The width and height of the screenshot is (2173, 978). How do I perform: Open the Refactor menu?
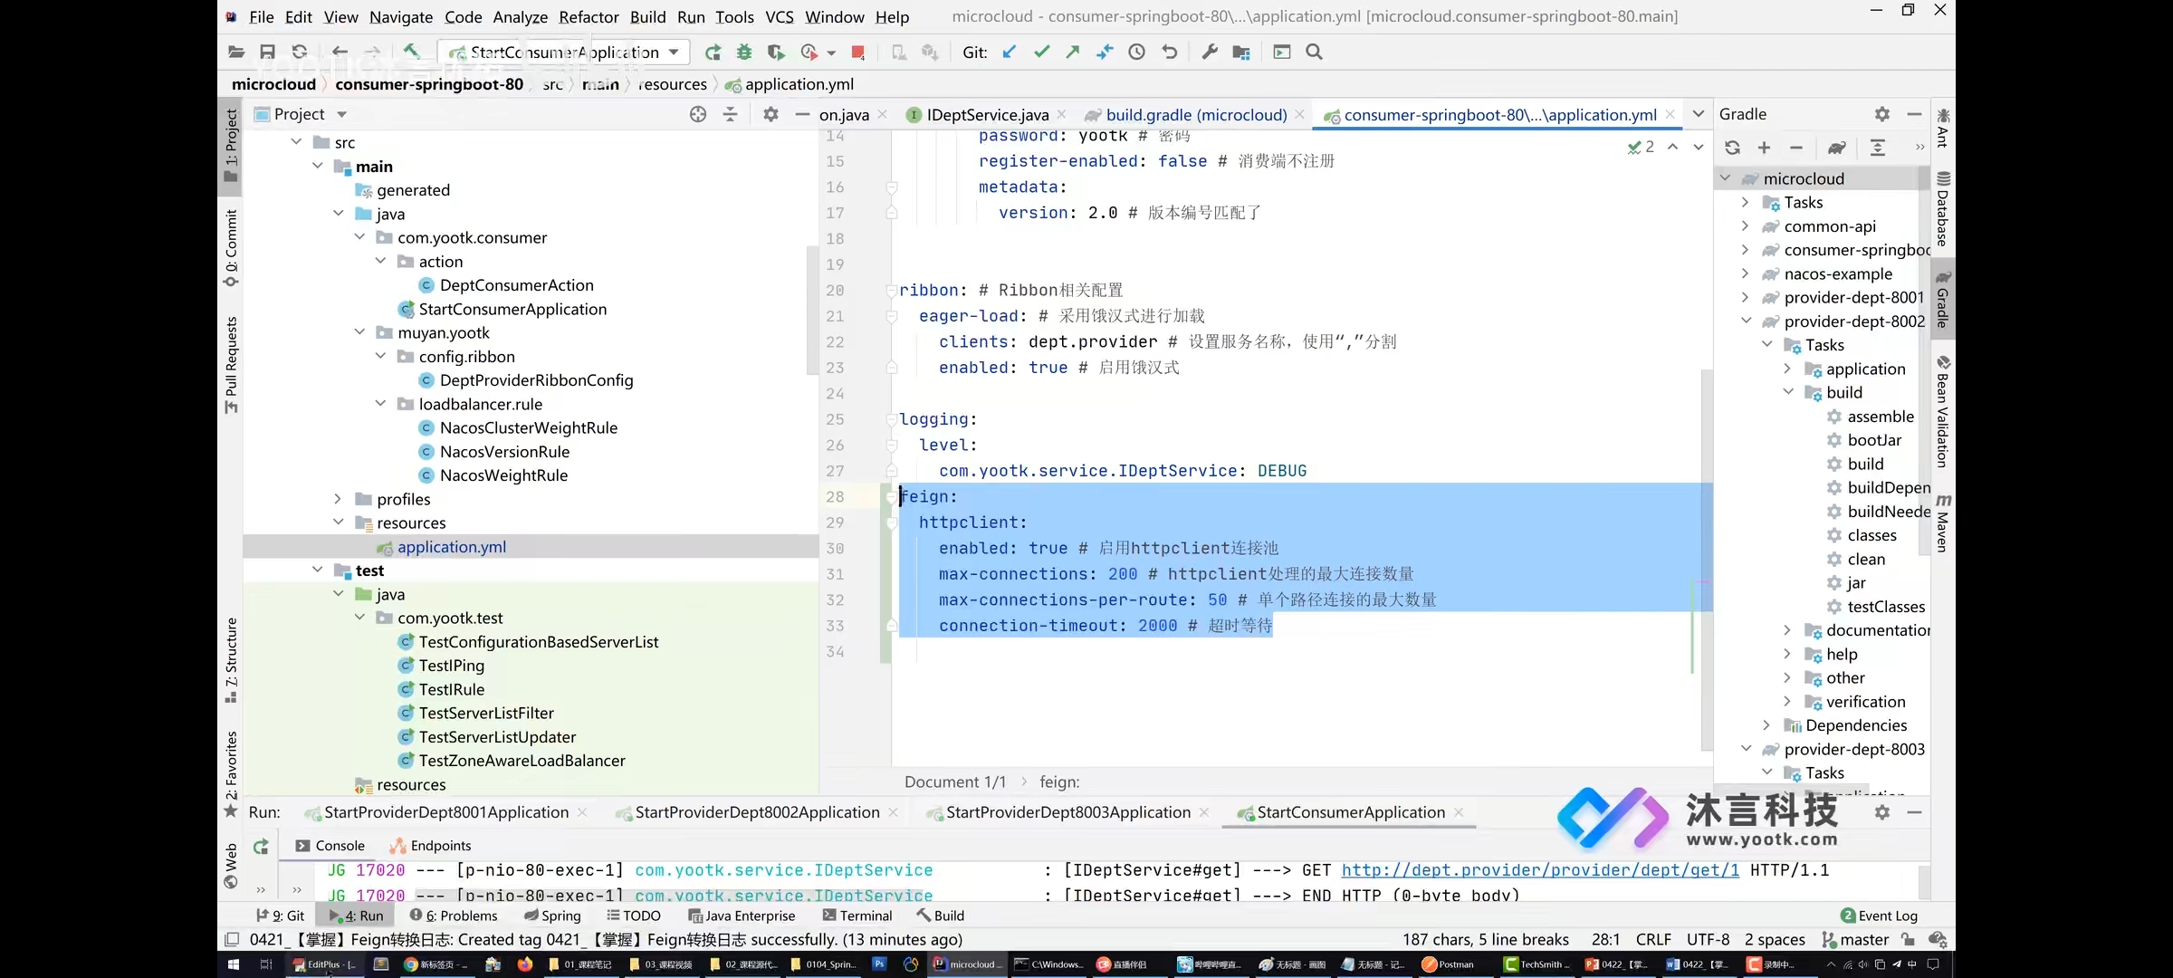(589, 16)
